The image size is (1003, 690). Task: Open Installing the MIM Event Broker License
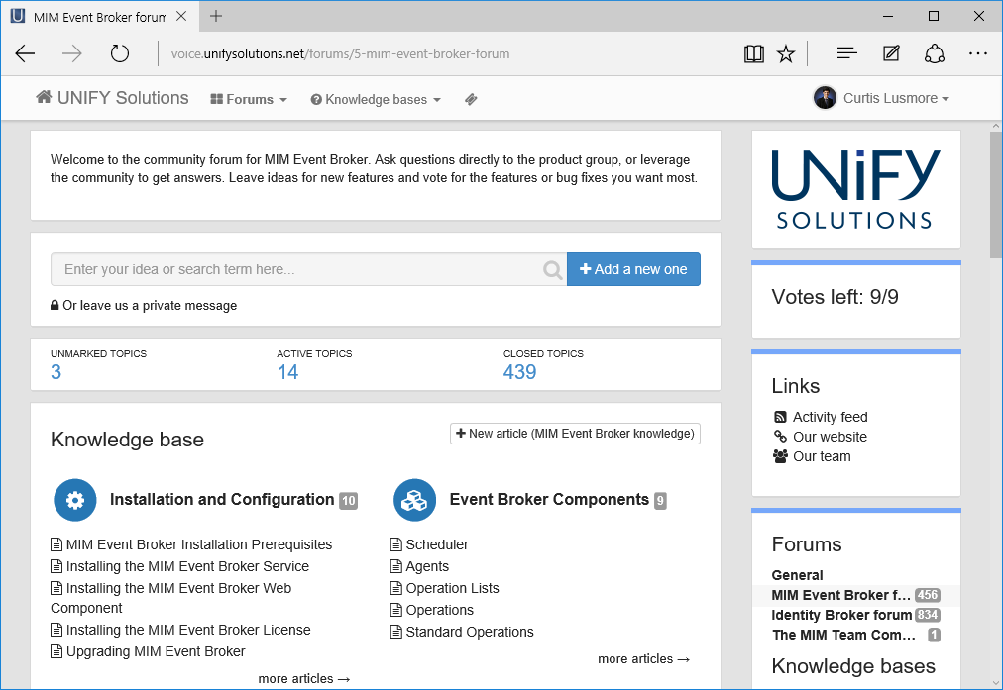pos(188,630)
